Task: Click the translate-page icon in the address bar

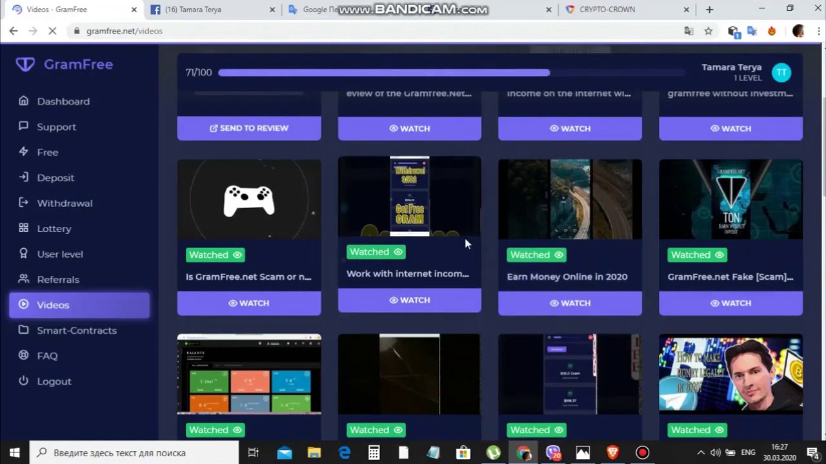Action: (689, 31)
